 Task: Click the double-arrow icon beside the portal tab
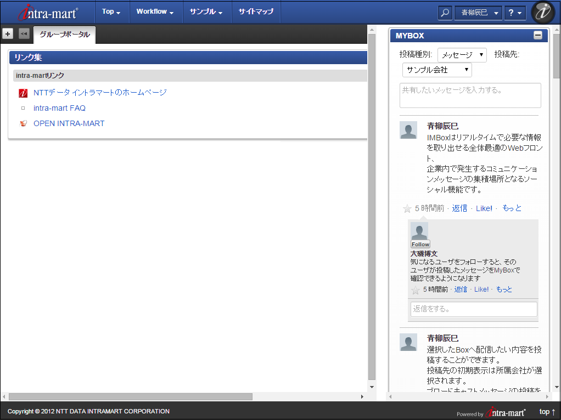click(x=24, y=34)
